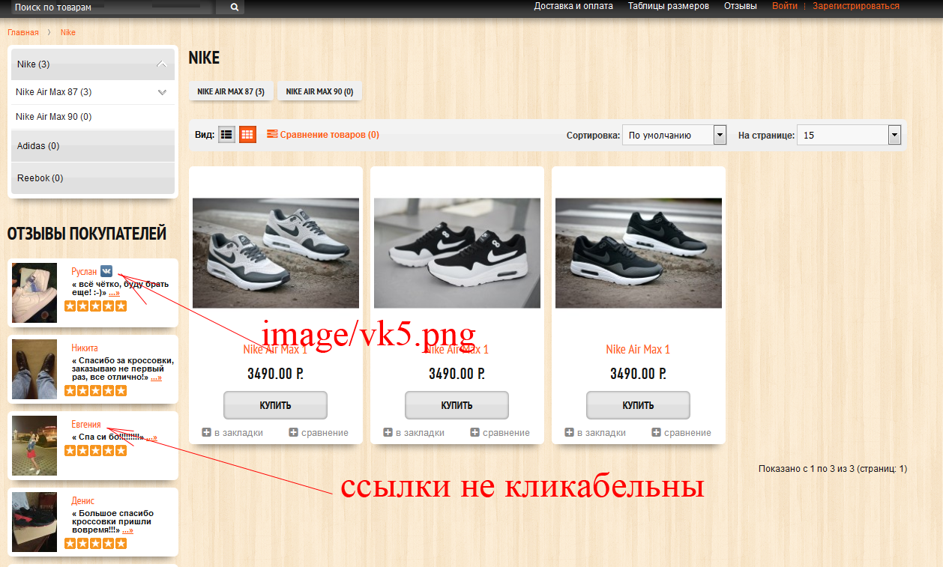Open reviewer name Никита
This screenshot has height=567, width=943.
tap(85, 348)
